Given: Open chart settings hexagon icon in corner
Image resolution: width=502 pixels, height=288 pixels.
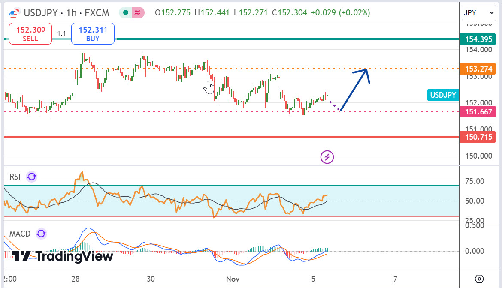Looking at the screenshot, I should (480, 279).
